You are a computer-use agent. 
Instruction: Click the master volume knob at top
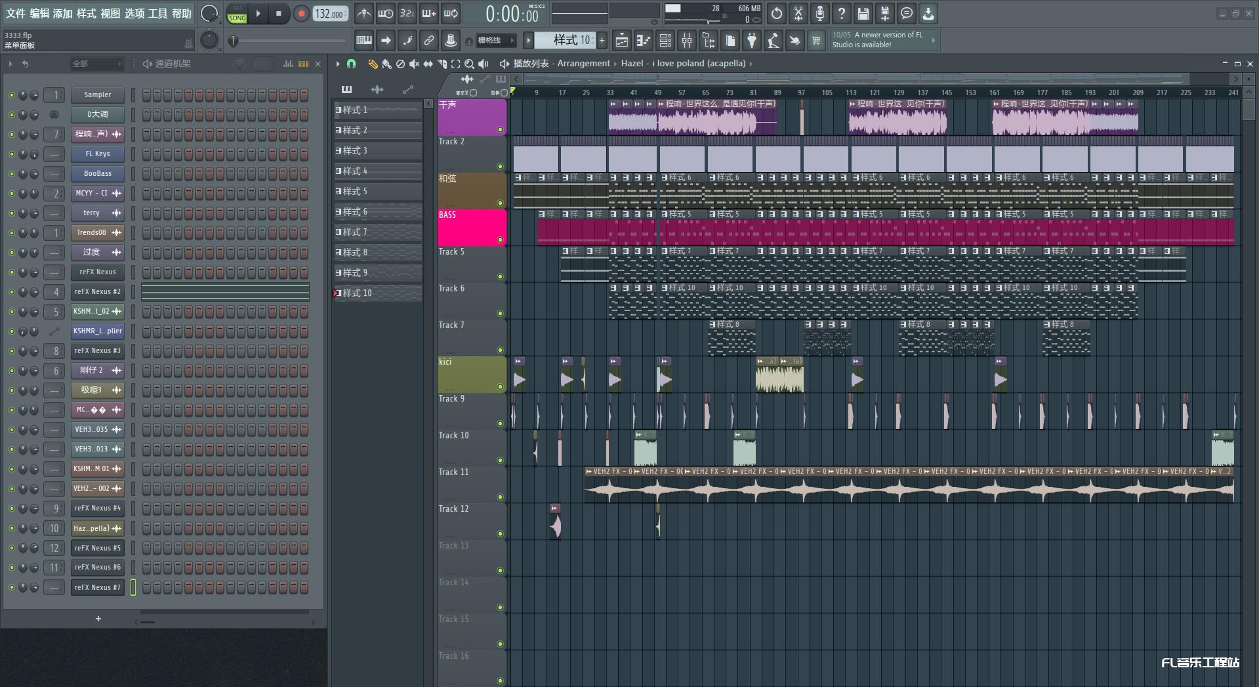(x=209, y=13)
